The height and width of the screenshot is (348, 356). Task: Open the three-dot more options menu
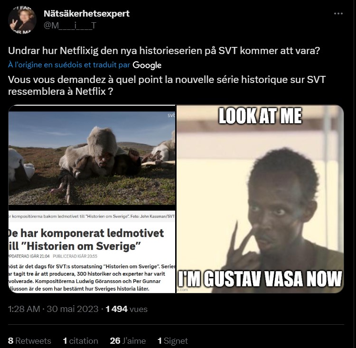(x=338, y=14)
